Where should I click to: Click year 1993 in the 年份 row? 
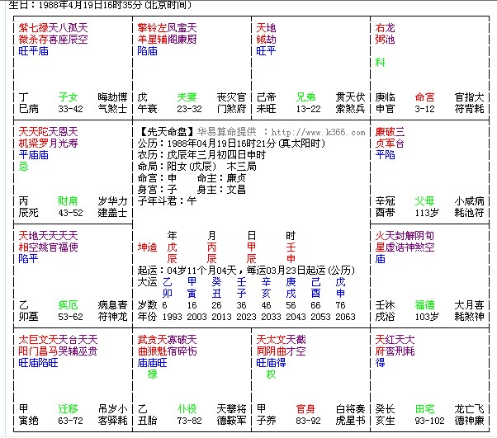[x=172, y=317]
